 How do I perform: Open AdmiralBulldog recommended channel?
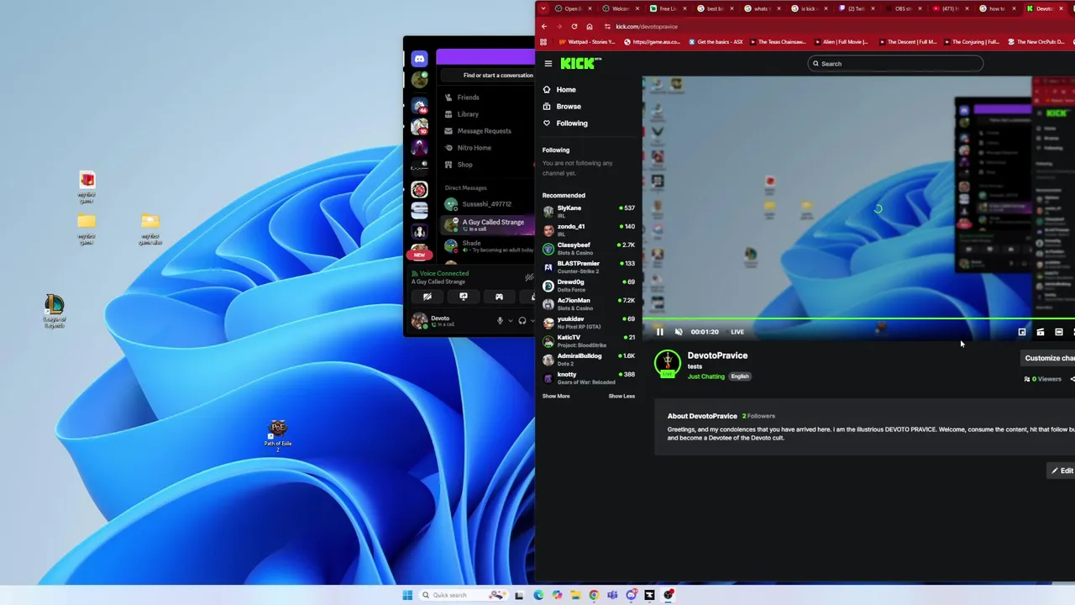click(588, 359)
